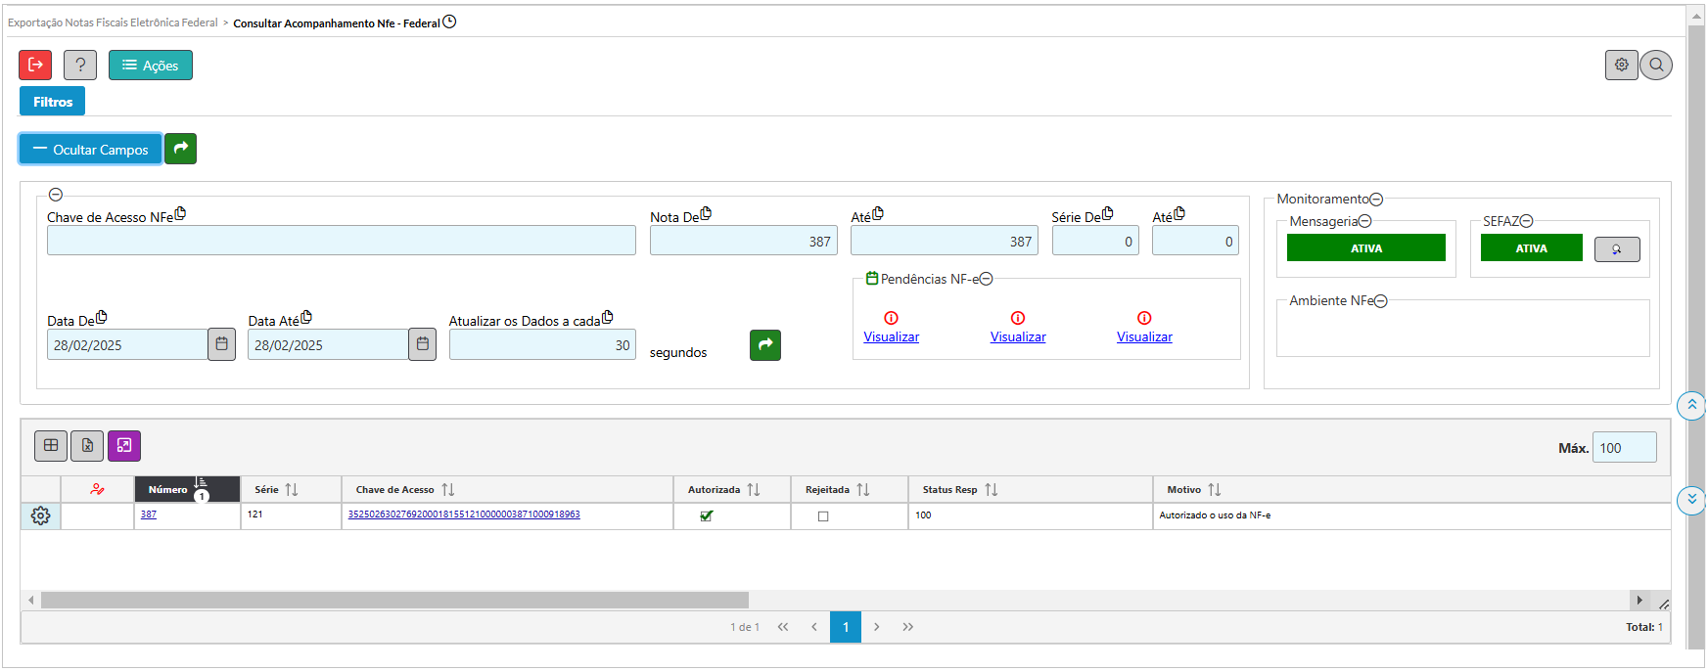The image size is (1708, 671).
Task: Select the Filtros tab
Action: pos(53,102)
